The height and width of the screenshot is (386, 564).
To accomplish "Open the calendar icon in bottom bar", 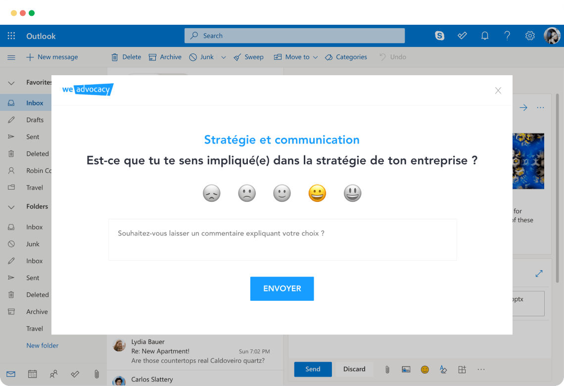I will coord(32,374).
